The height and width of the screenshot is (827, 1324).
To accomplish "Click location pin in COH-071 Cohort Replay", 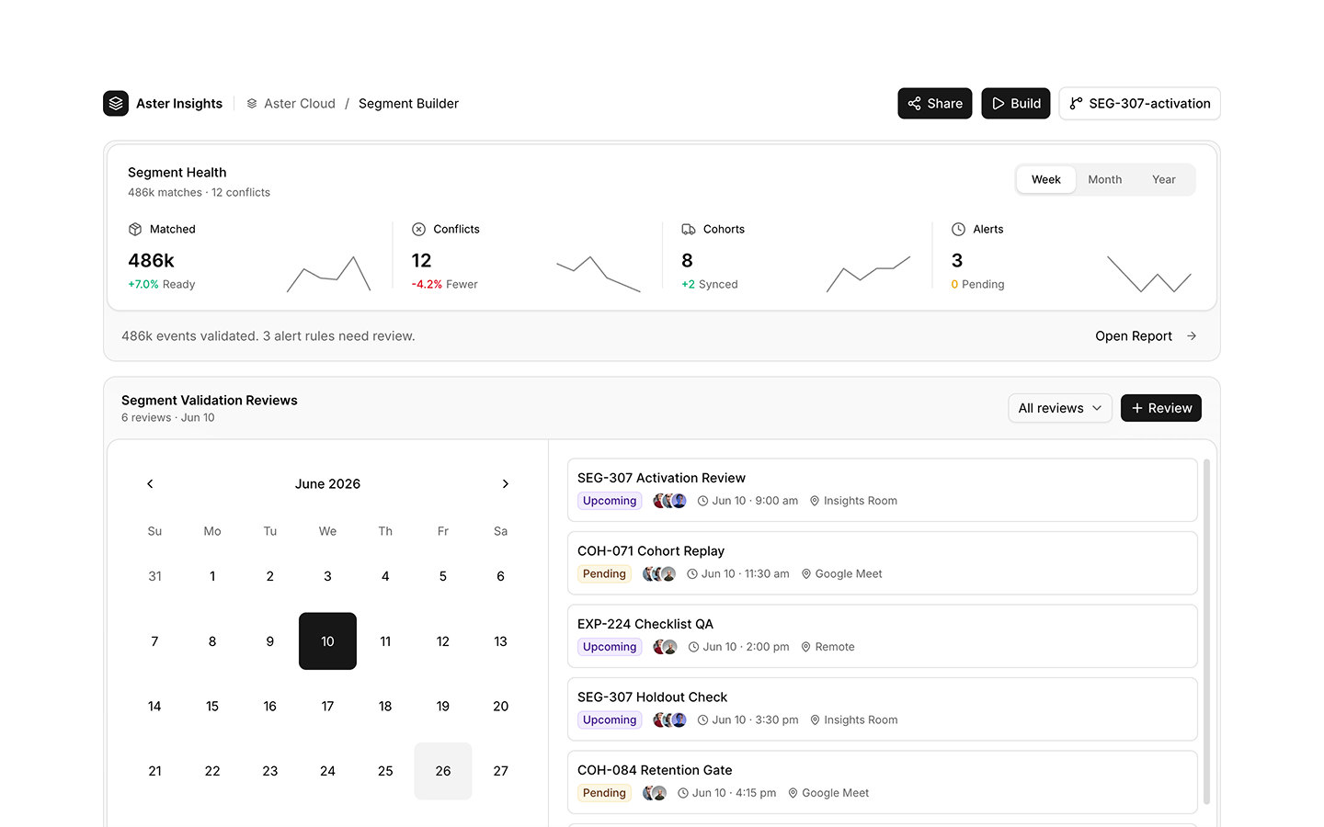I will click(806, 574).
